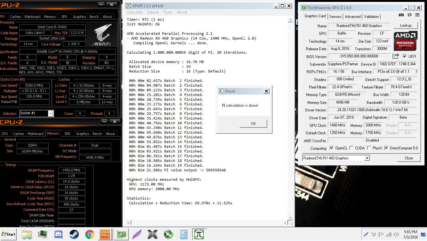This screenshot has width=427, height=241.
Task: Switch to the GPUPI taskbar icon
Action: click(x=198, y=234)
